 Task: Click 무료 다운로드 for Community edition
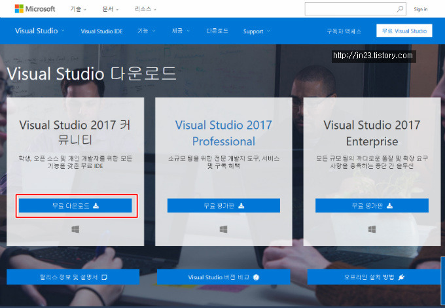pyautogui.click(x=75, y=205)
